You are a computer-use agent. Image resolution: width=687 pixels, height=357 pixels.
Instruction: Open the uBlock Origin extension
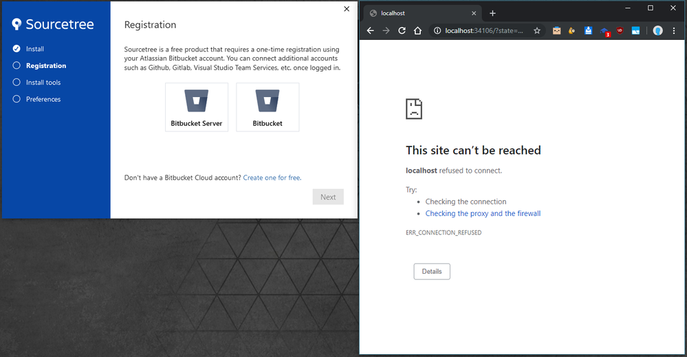(x=620, y=31)
